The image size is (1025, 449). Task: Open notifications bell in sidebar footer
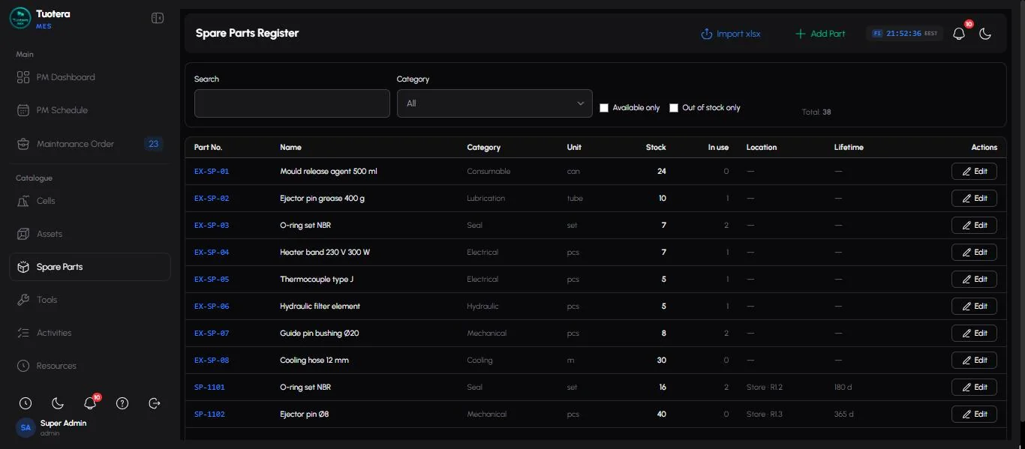(x=90, y=403)
